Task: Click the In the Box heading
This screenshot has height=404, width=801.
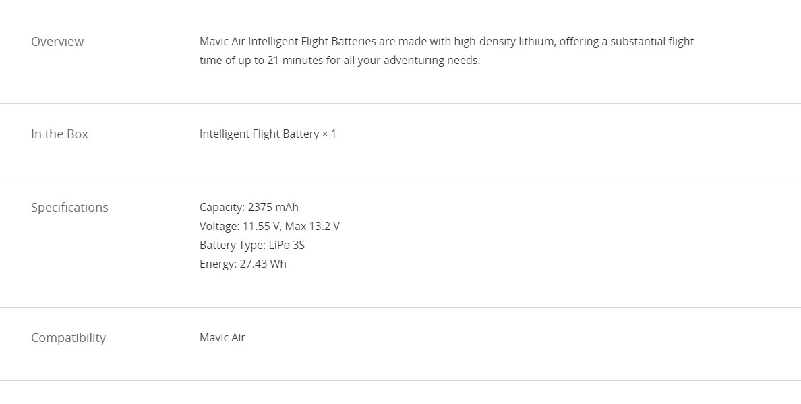Action: click(59, 134)
